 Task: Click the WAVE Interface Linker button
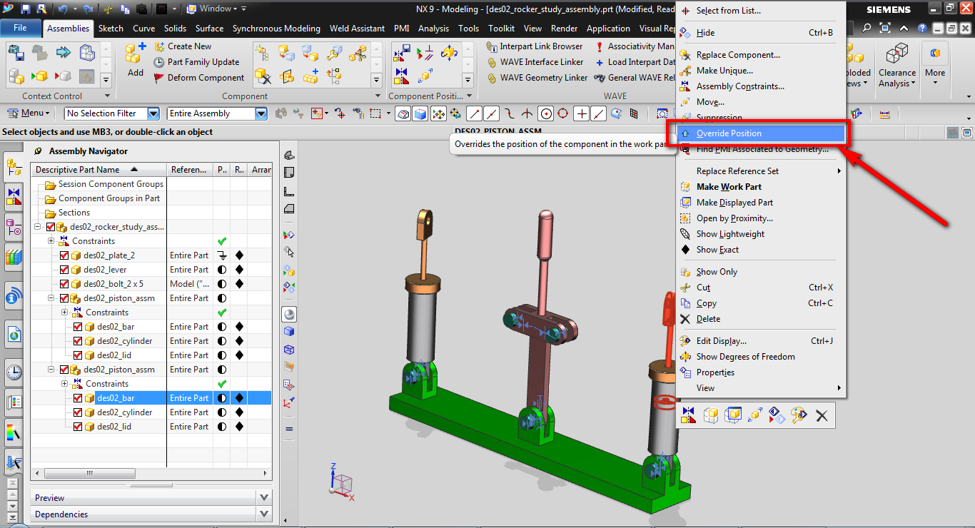(535, 62)
